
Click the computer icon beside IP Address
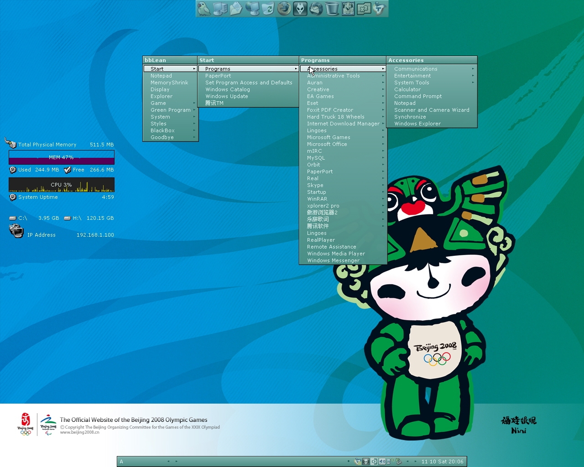pos(16,231)
